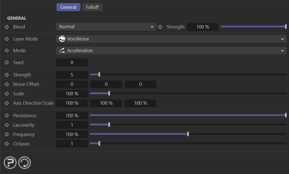The width and height of the screenshot is (289, 174).
Task: Click the help question mark icon
Action: point(10,163)
